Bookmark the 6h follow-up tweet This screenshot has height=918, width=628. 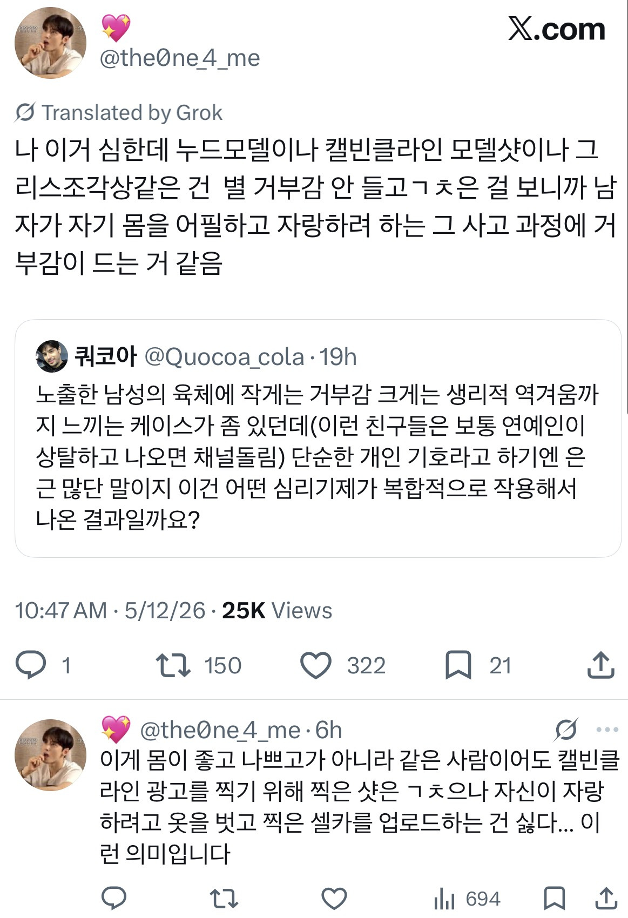click(x=555, y=899)
